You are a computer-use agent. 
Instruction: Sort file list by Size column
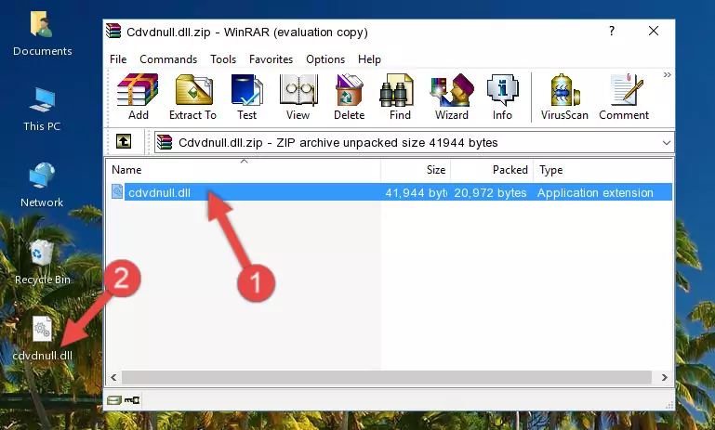[416, 170]
